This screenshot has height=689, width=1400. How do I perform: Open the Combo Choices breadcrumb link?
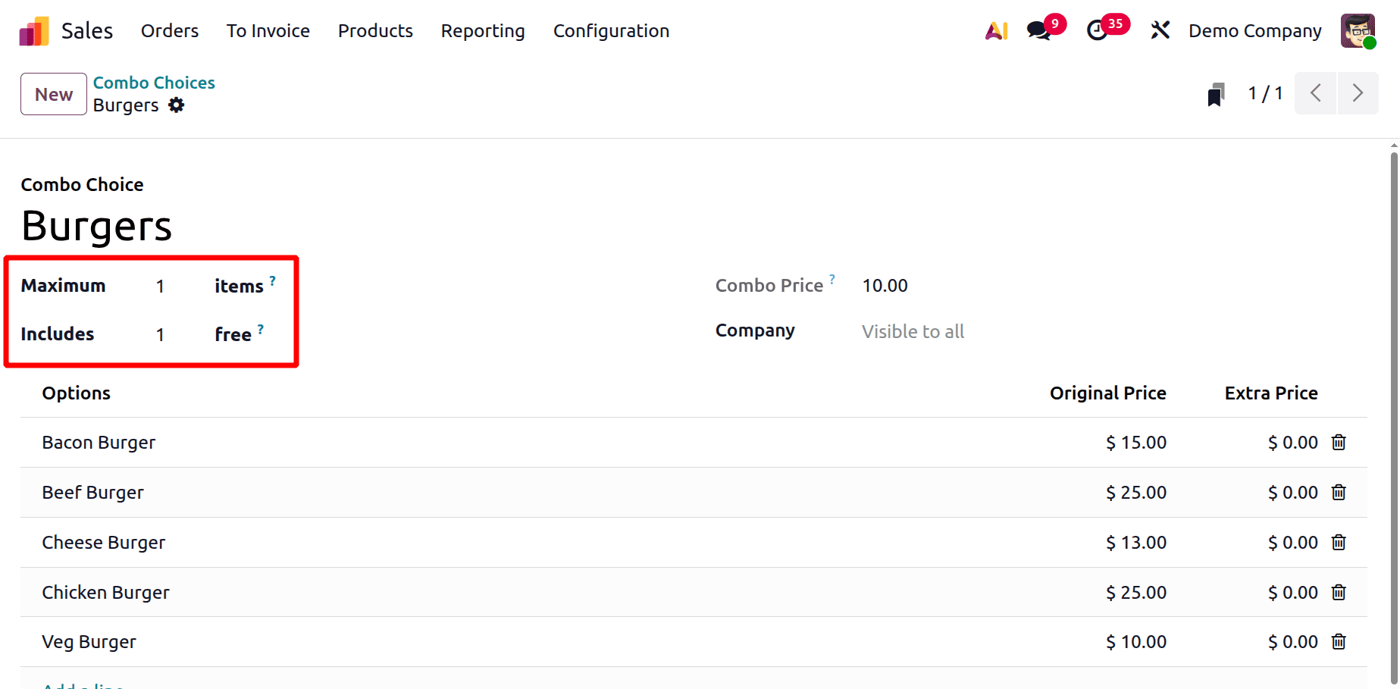pos(154,83)
